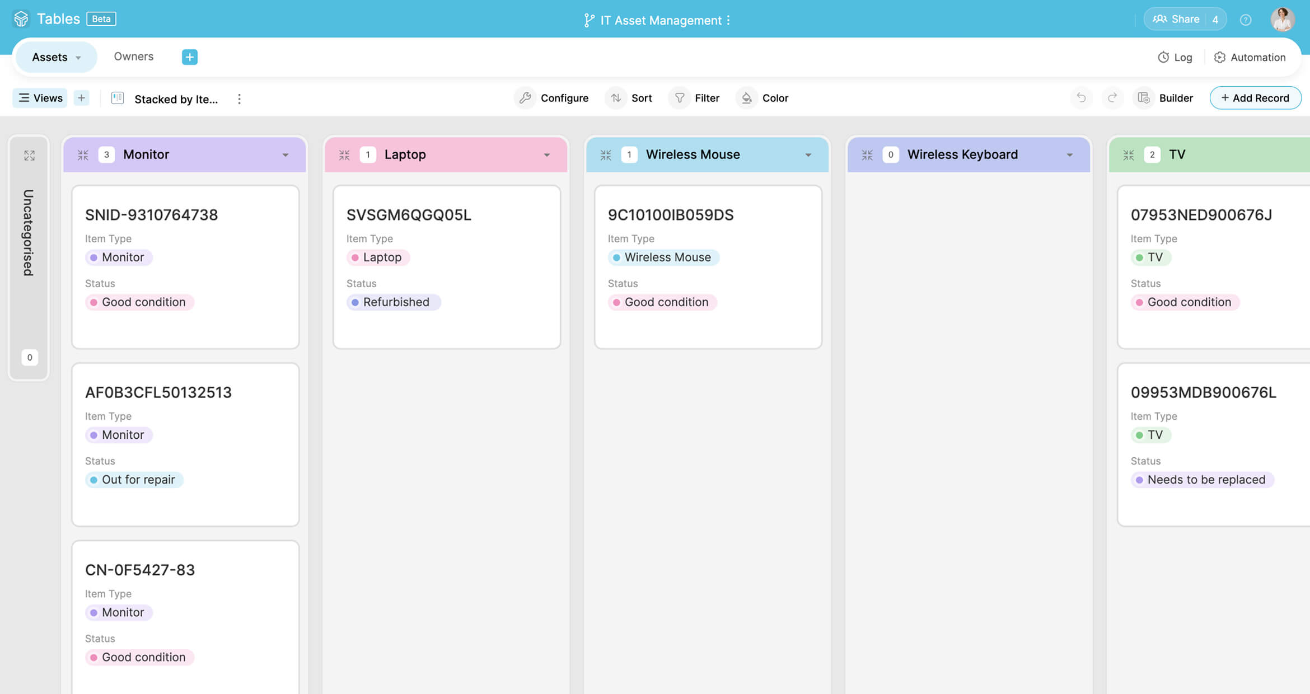Screen dimensions: 1310x694
Task: Collapse the Monitor stack column
Action: [83, 155]
